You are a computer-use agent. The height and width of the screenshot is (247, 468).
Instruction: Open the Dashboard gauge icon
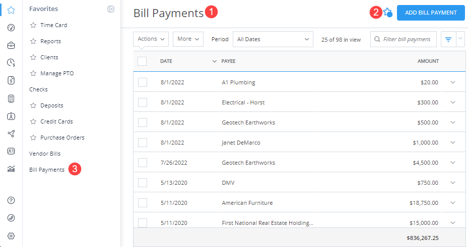11,28
